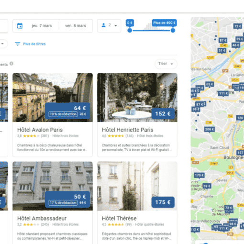Click the 50 € price badge
The width and height of the screenshot is (244, 244).
pyautogui.click(x=67, y=200)
